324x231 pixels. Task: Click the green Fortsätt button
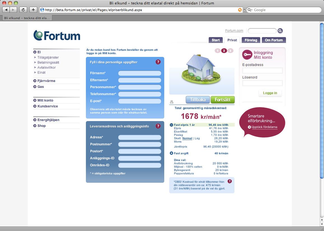(222, 100)
